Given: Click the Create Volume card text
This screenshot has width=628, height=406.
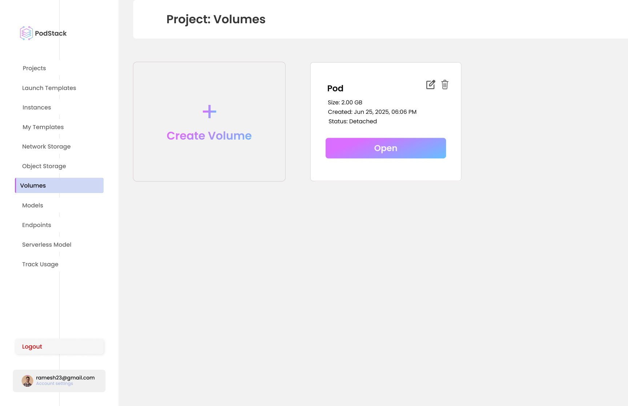Looking at the screenshot, I should click(x=209, y=136).
